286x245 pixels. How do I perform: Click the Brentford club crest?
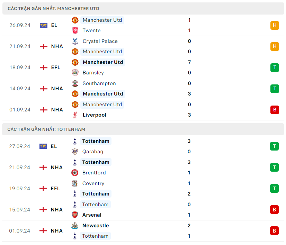tap(74, 173)
